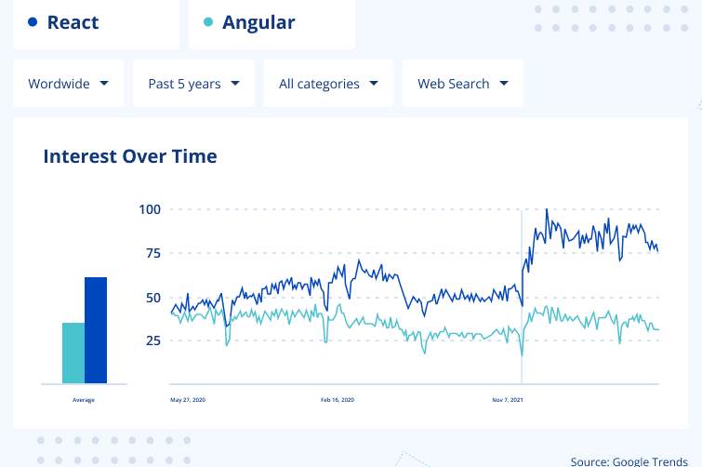
Task: Click the Wordwide dropdown arrow
Action: point(104,83)
